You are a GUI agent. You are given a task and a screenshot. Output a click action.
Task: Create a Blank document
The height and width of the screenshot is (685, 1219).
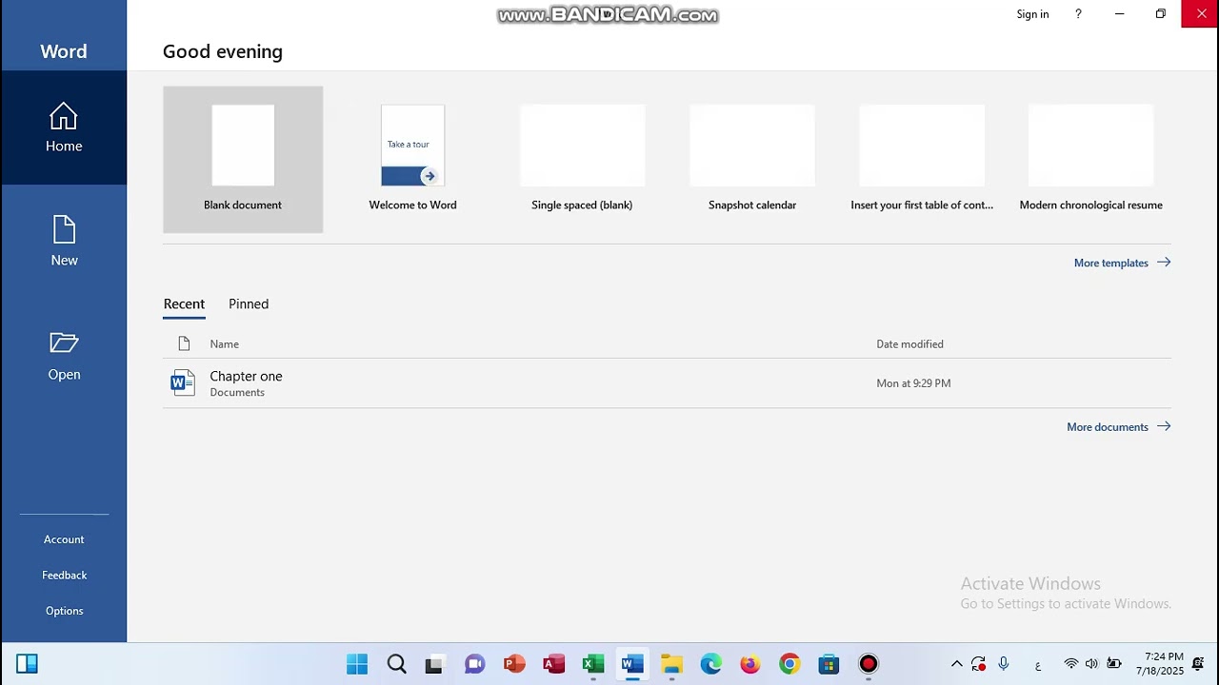(x=243, y=160)
